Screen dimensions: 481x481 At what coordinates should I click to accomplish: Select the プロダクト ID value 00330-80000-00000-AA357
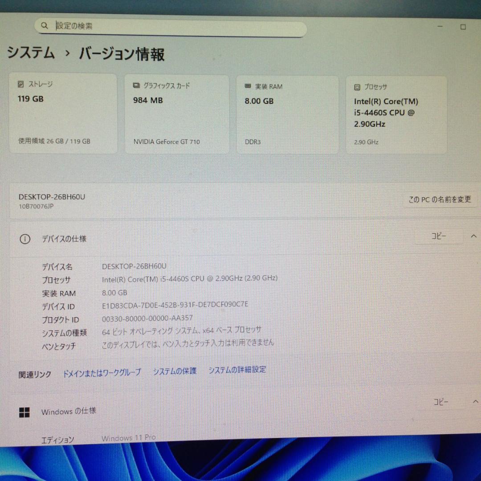coord(147,318)
